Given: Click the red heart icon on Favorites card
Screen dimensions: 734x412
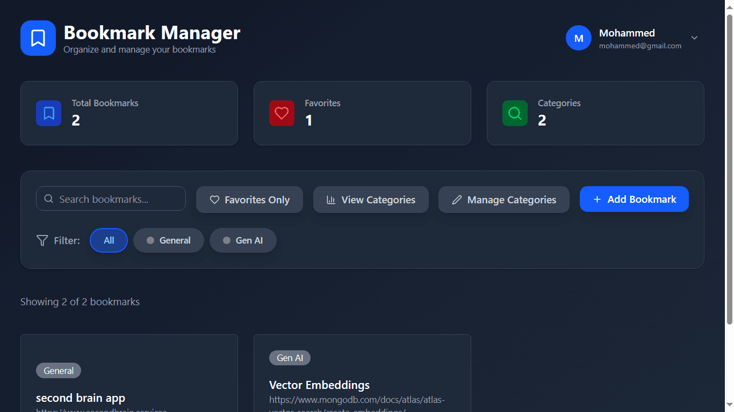Looking at the screenshot, I should tap(282, 113).
